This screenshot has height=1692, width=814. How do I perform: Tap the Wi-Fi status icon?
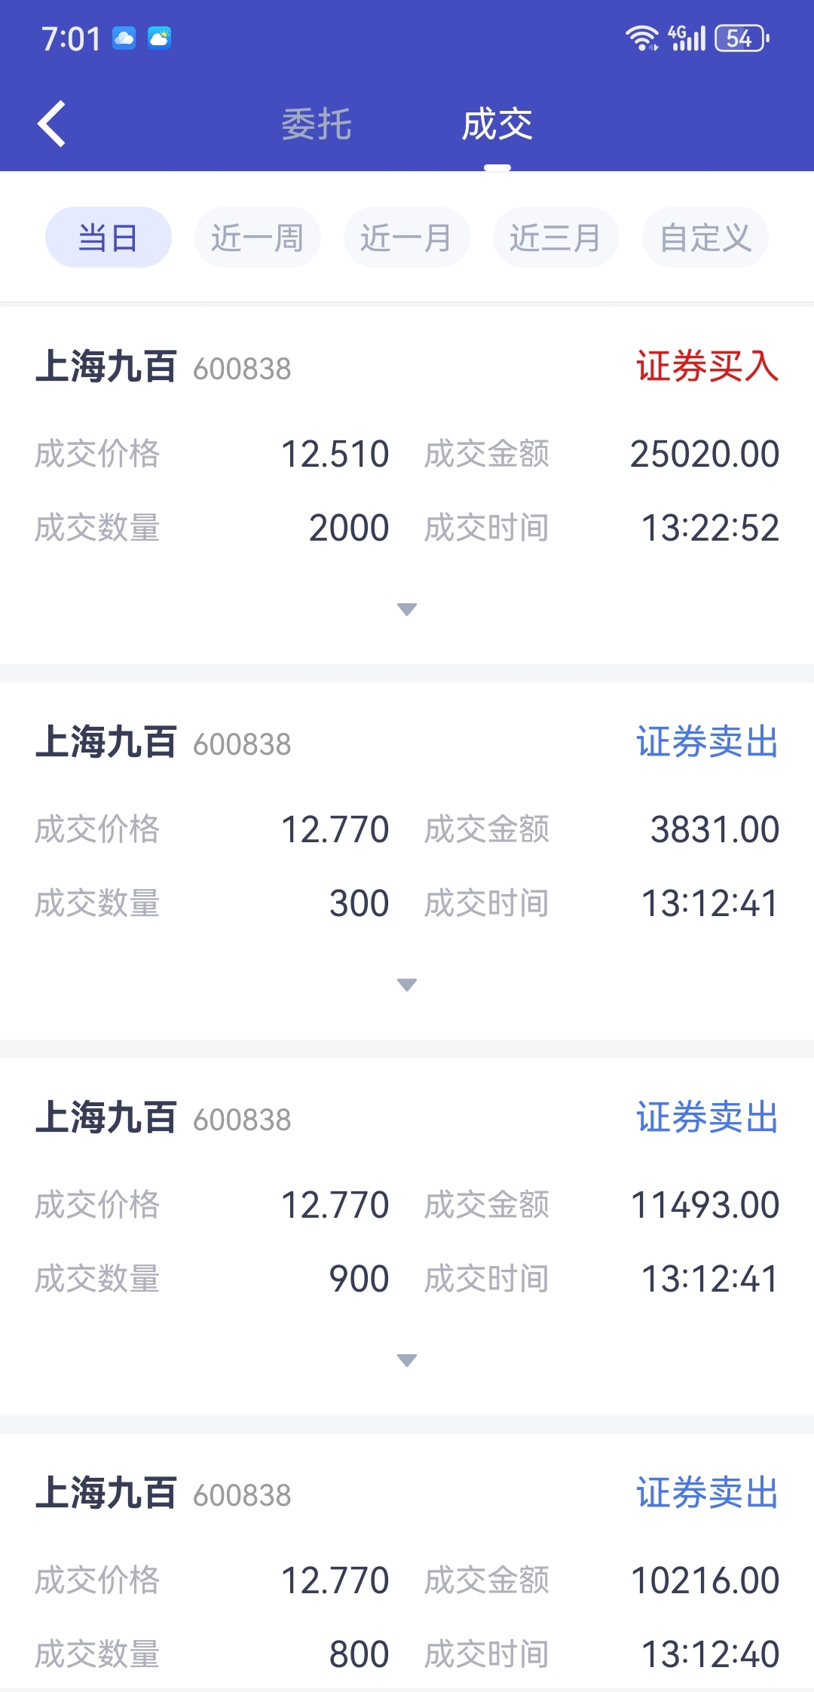click(x=642, y=38)
